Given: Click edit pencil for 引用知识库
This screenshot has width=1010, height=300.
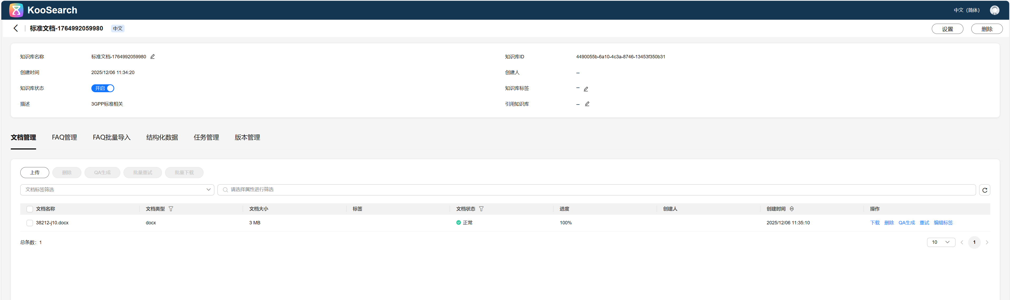Looking at the screenshot, I should 587,104.
